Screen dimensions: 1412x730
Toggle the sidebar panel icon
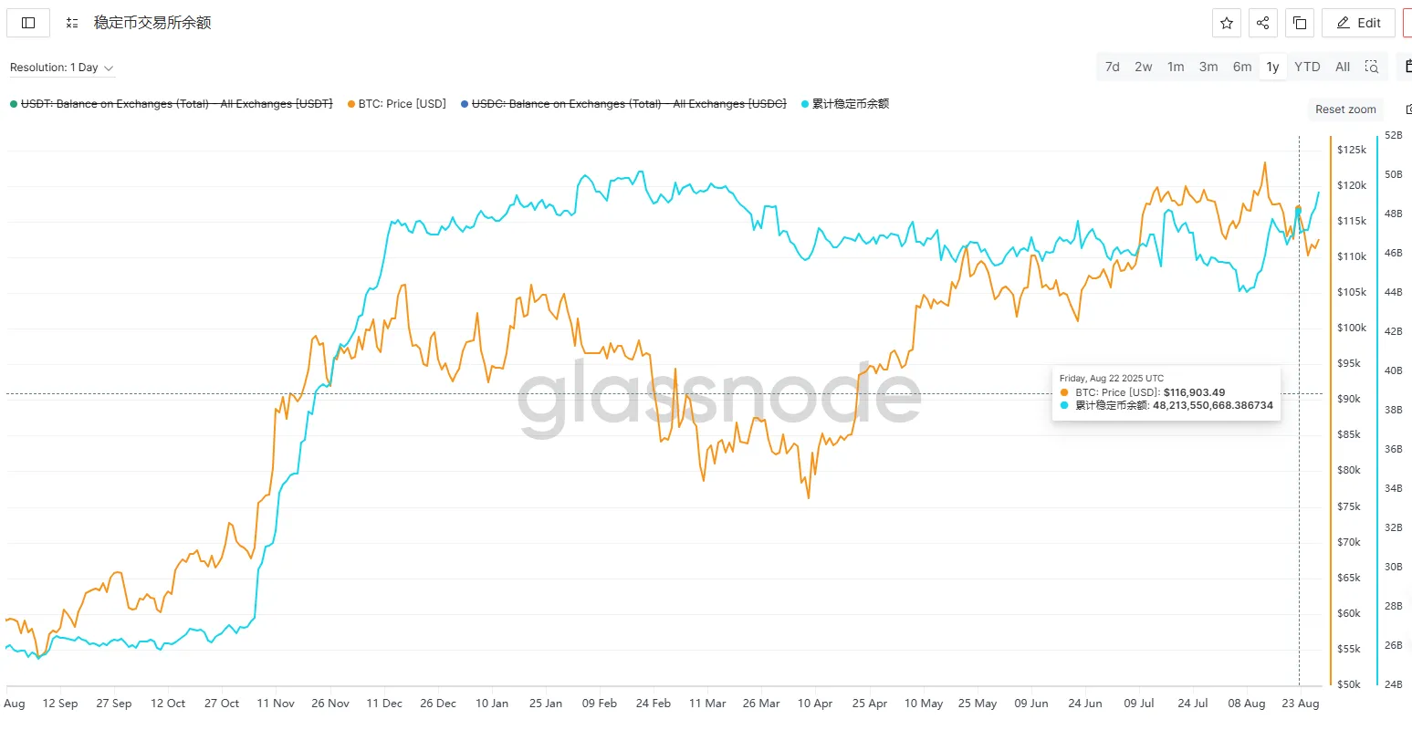pos(28,23)
